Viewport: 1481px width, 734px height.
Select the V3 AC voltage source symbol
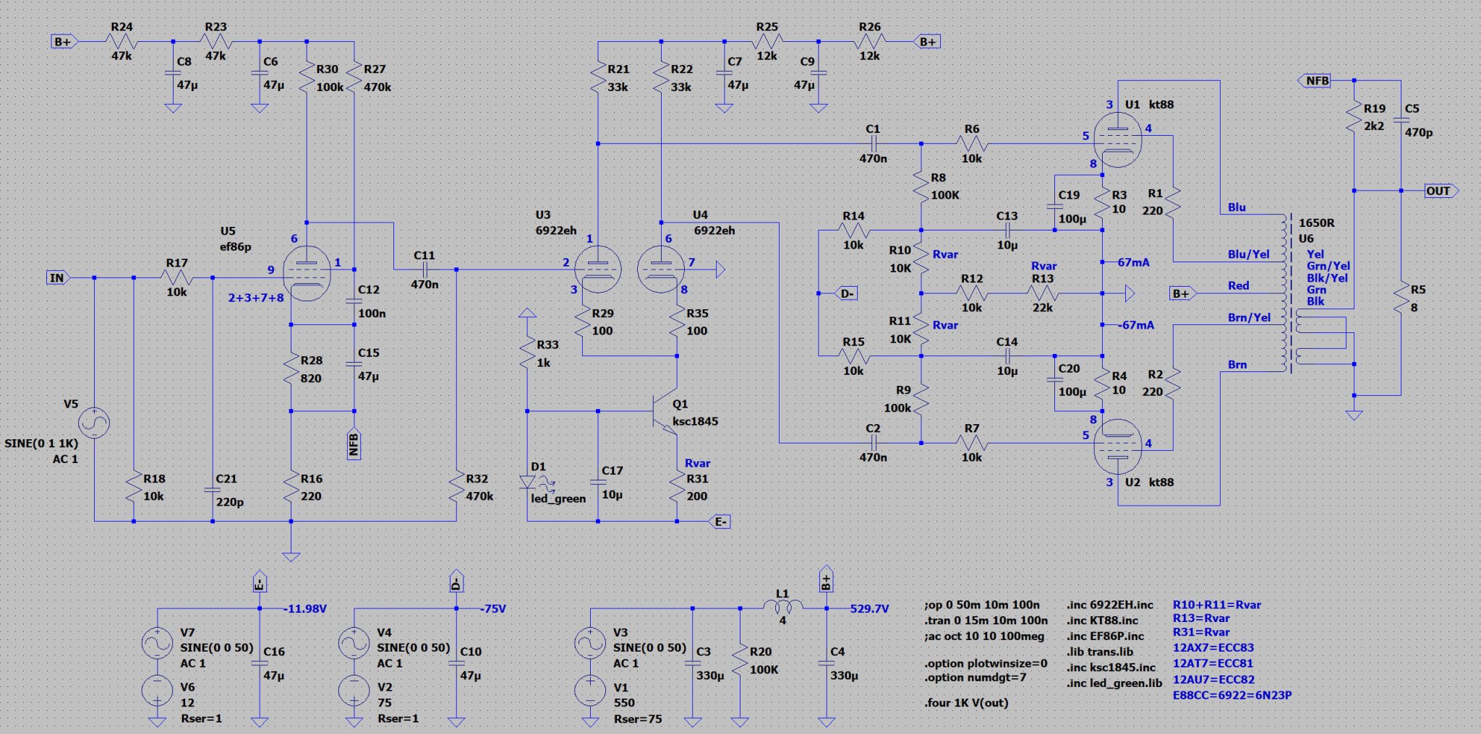590,643
